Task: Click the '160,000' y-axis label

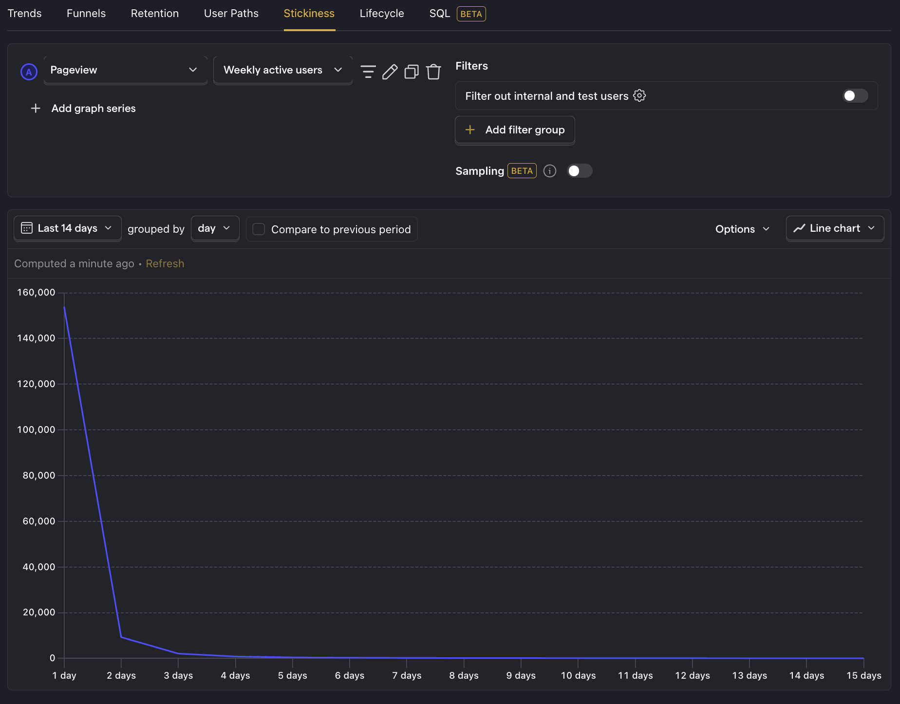Action: click(x=36, y=292)
